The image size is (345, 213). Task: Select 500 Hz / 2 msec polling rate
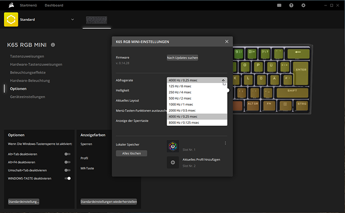click(197, 98)
